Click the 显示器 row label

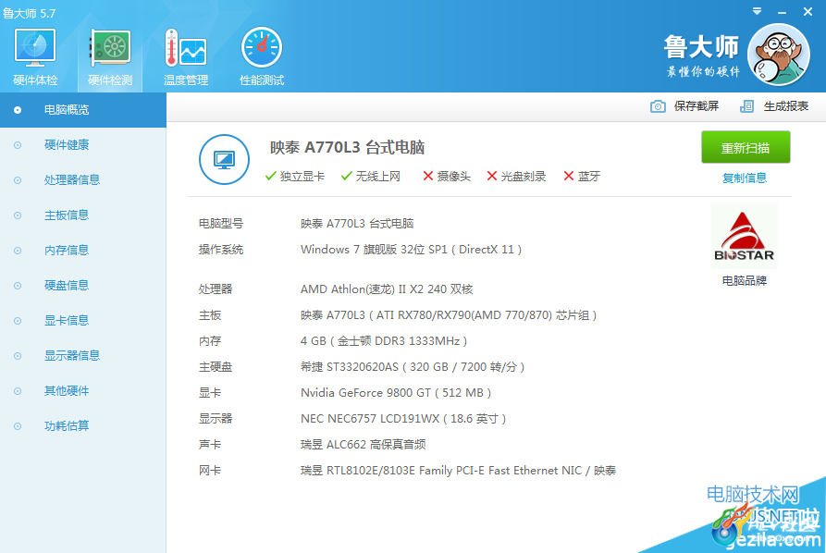[x=216, y=419]
